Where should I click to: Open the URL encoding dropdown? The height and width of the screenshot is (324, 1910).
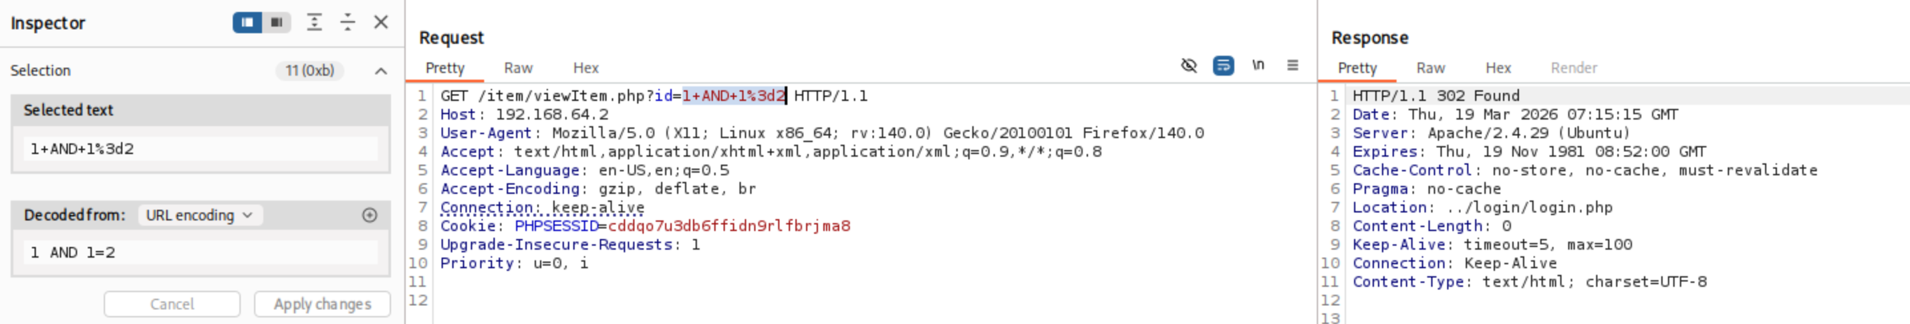coord(199,215)
